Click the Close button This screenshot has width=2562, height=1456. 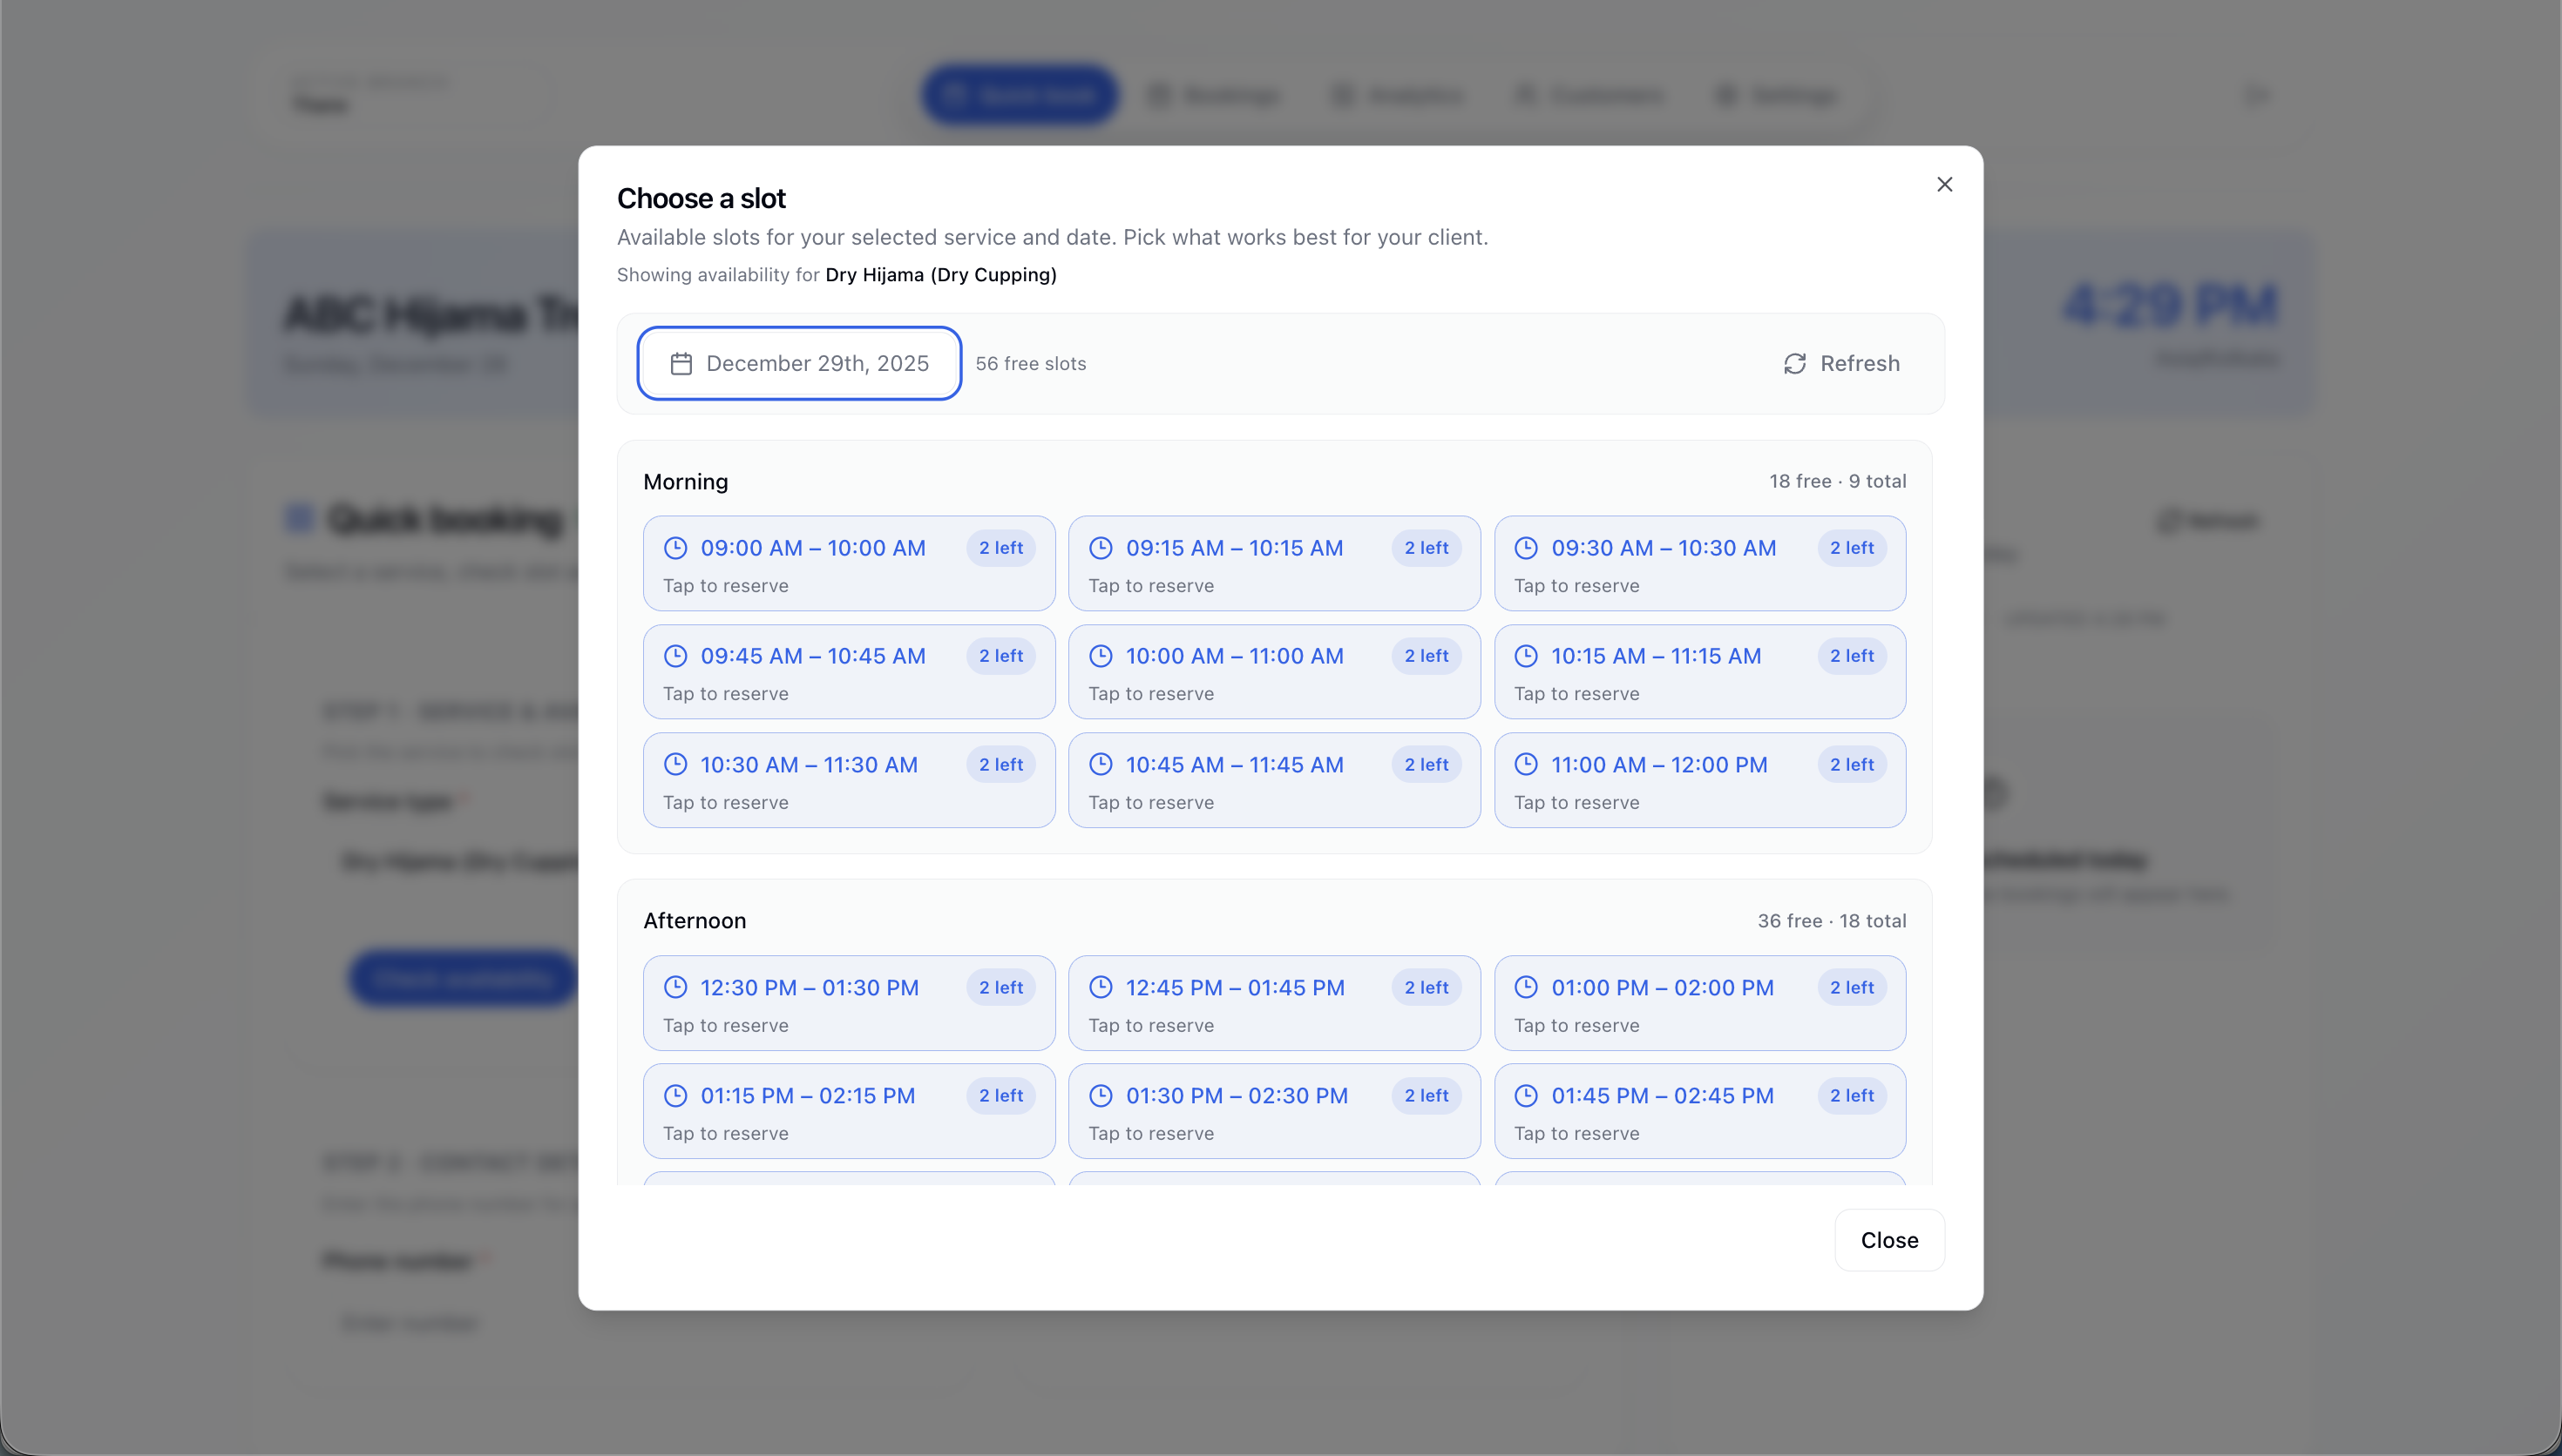tap(1888, 1239)
